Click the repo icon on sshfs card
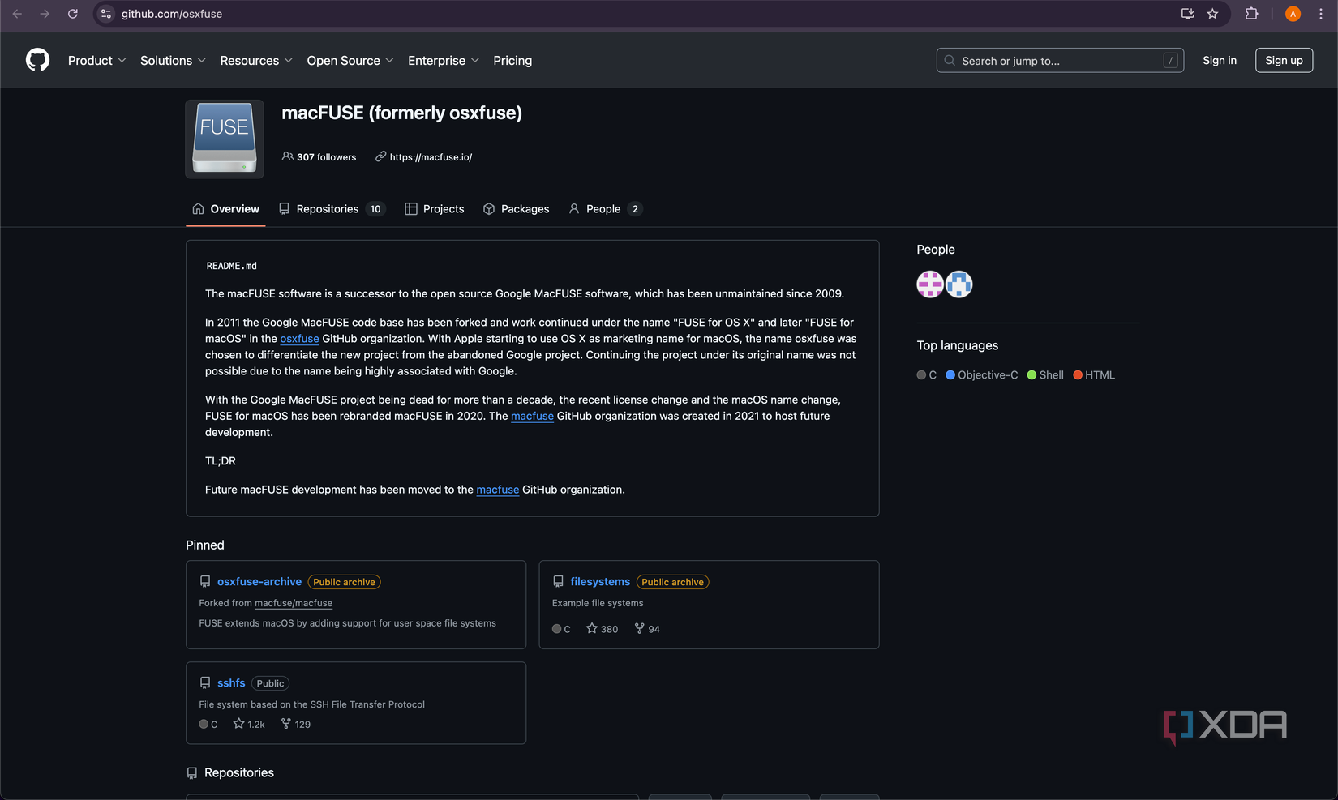1338x800 pixels. [x=205, y=683]
